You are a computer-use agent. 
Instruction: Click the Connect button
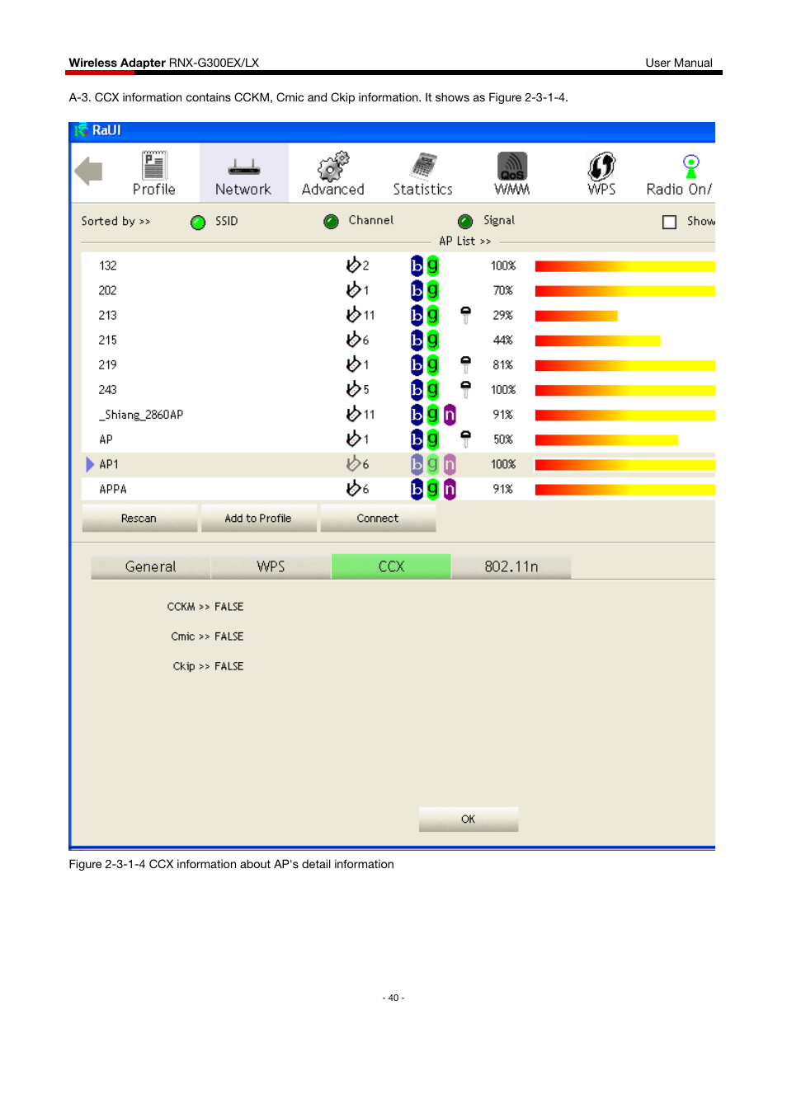click(378, 519)
